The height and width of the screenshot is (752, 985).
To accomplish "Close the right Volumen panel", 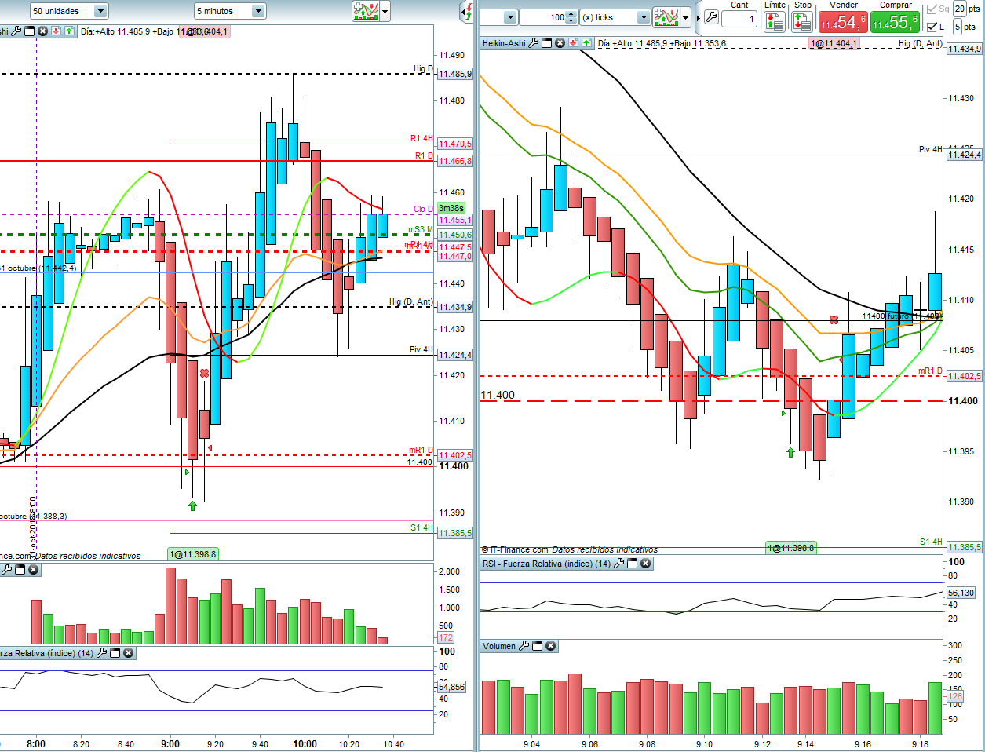I will [x=551, y=646].
